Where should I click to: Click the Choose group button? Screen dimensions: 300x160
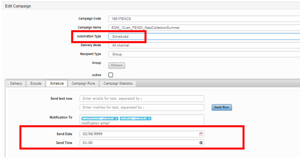[116, 65]
